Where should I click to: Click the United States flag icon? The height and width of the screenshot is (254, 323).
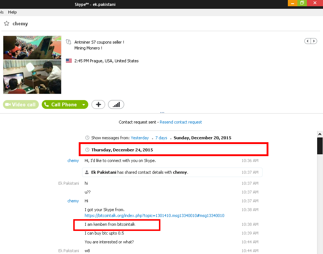tap(69, 60)
